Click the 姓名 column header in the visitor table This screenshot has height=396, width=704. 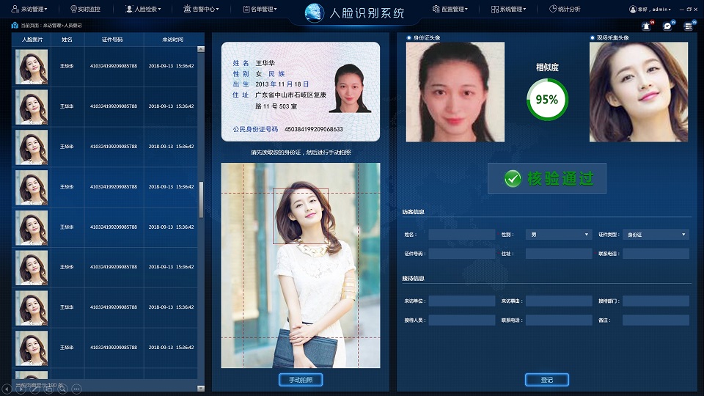click(x=67, y=40)
